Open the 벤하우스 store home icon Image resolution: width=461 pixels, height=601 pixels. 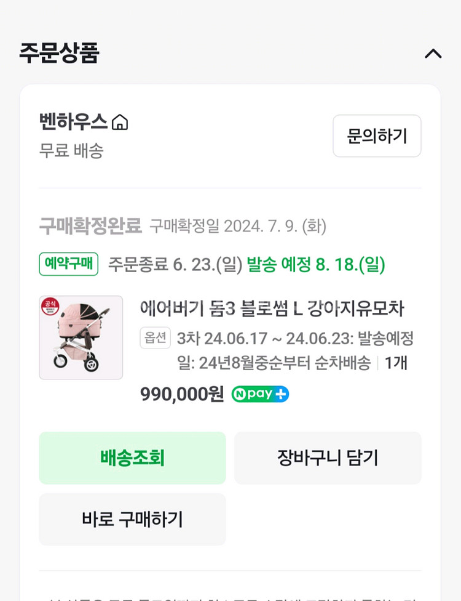120,122
